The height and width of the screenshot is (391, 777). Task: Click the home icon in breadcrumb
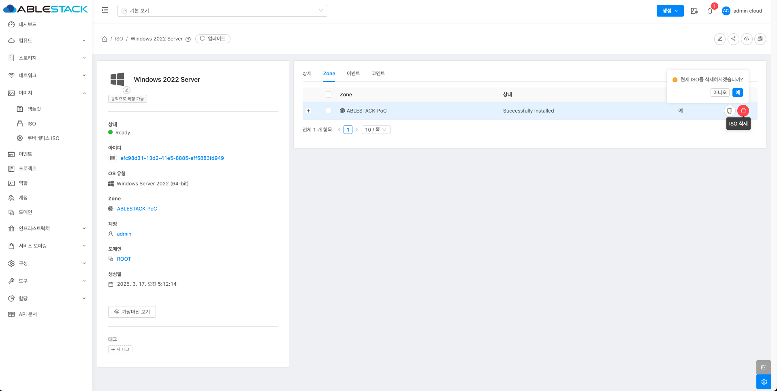click(x=105, y=39)
